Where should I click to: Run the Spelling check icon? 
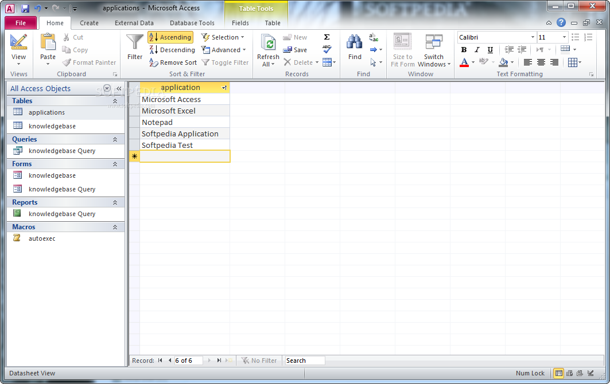[327, 49]
